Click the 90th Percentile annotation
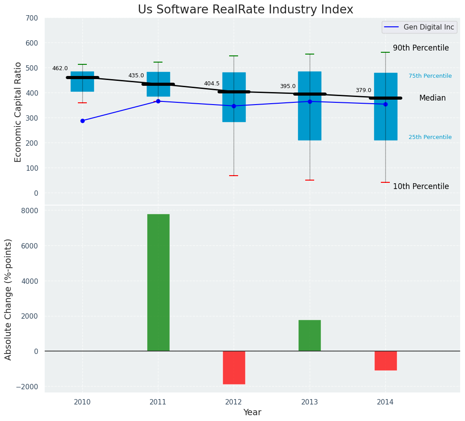Screen dimensions: 465x421 pyautogui.click(x=421, y=48)
